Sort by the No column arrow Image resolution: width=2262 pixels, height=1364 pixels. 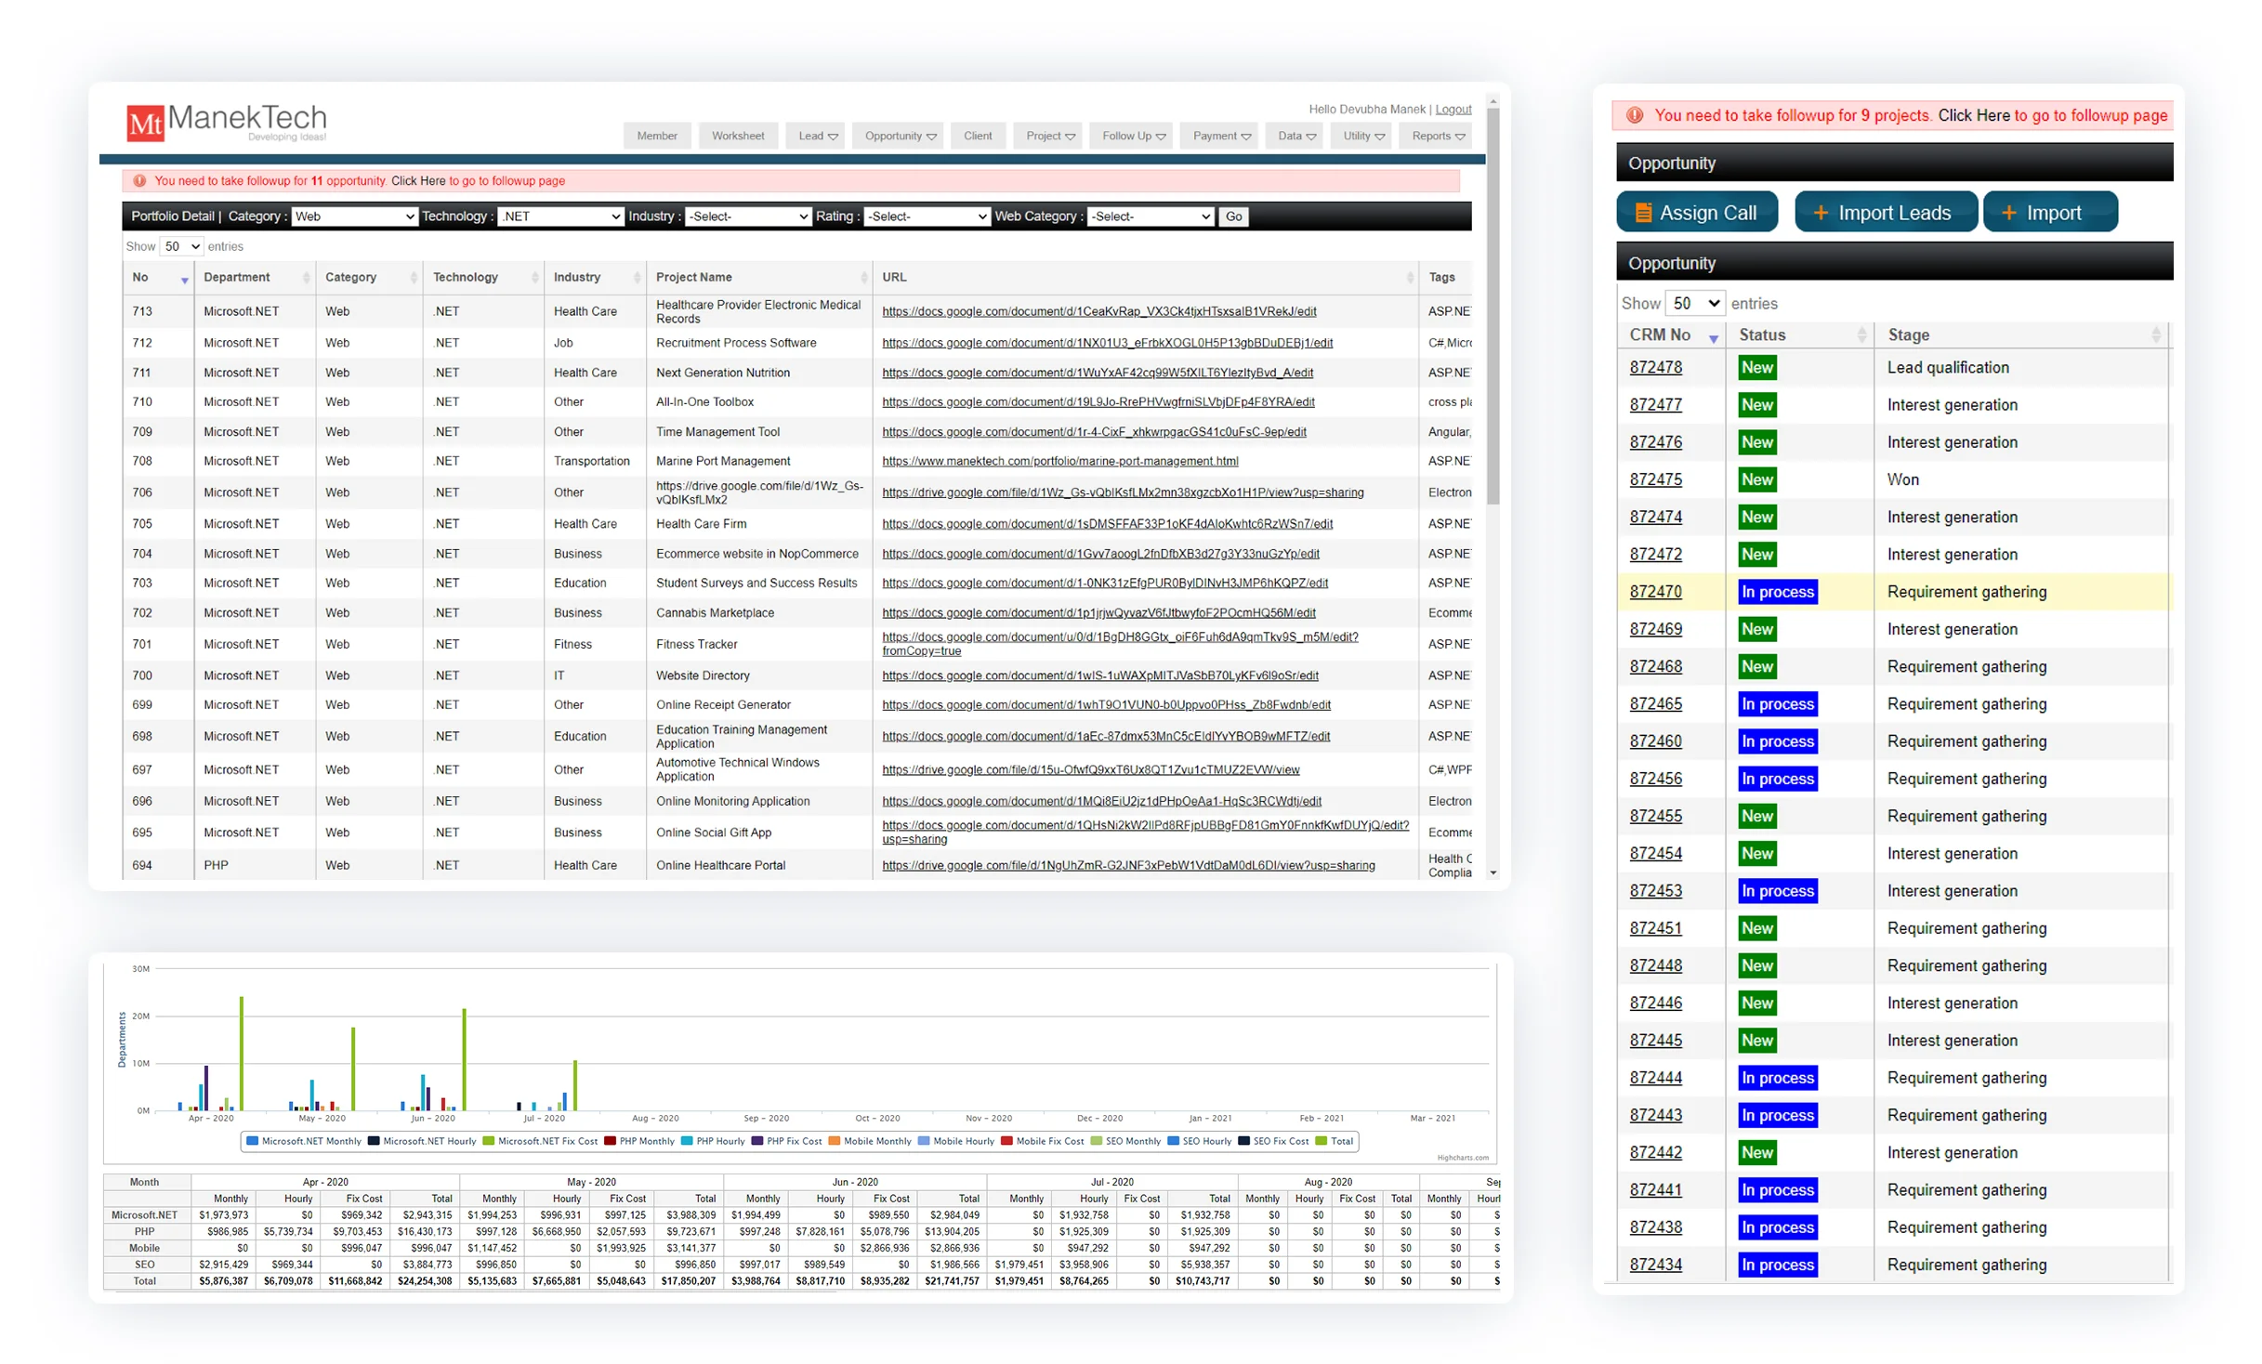185,280
